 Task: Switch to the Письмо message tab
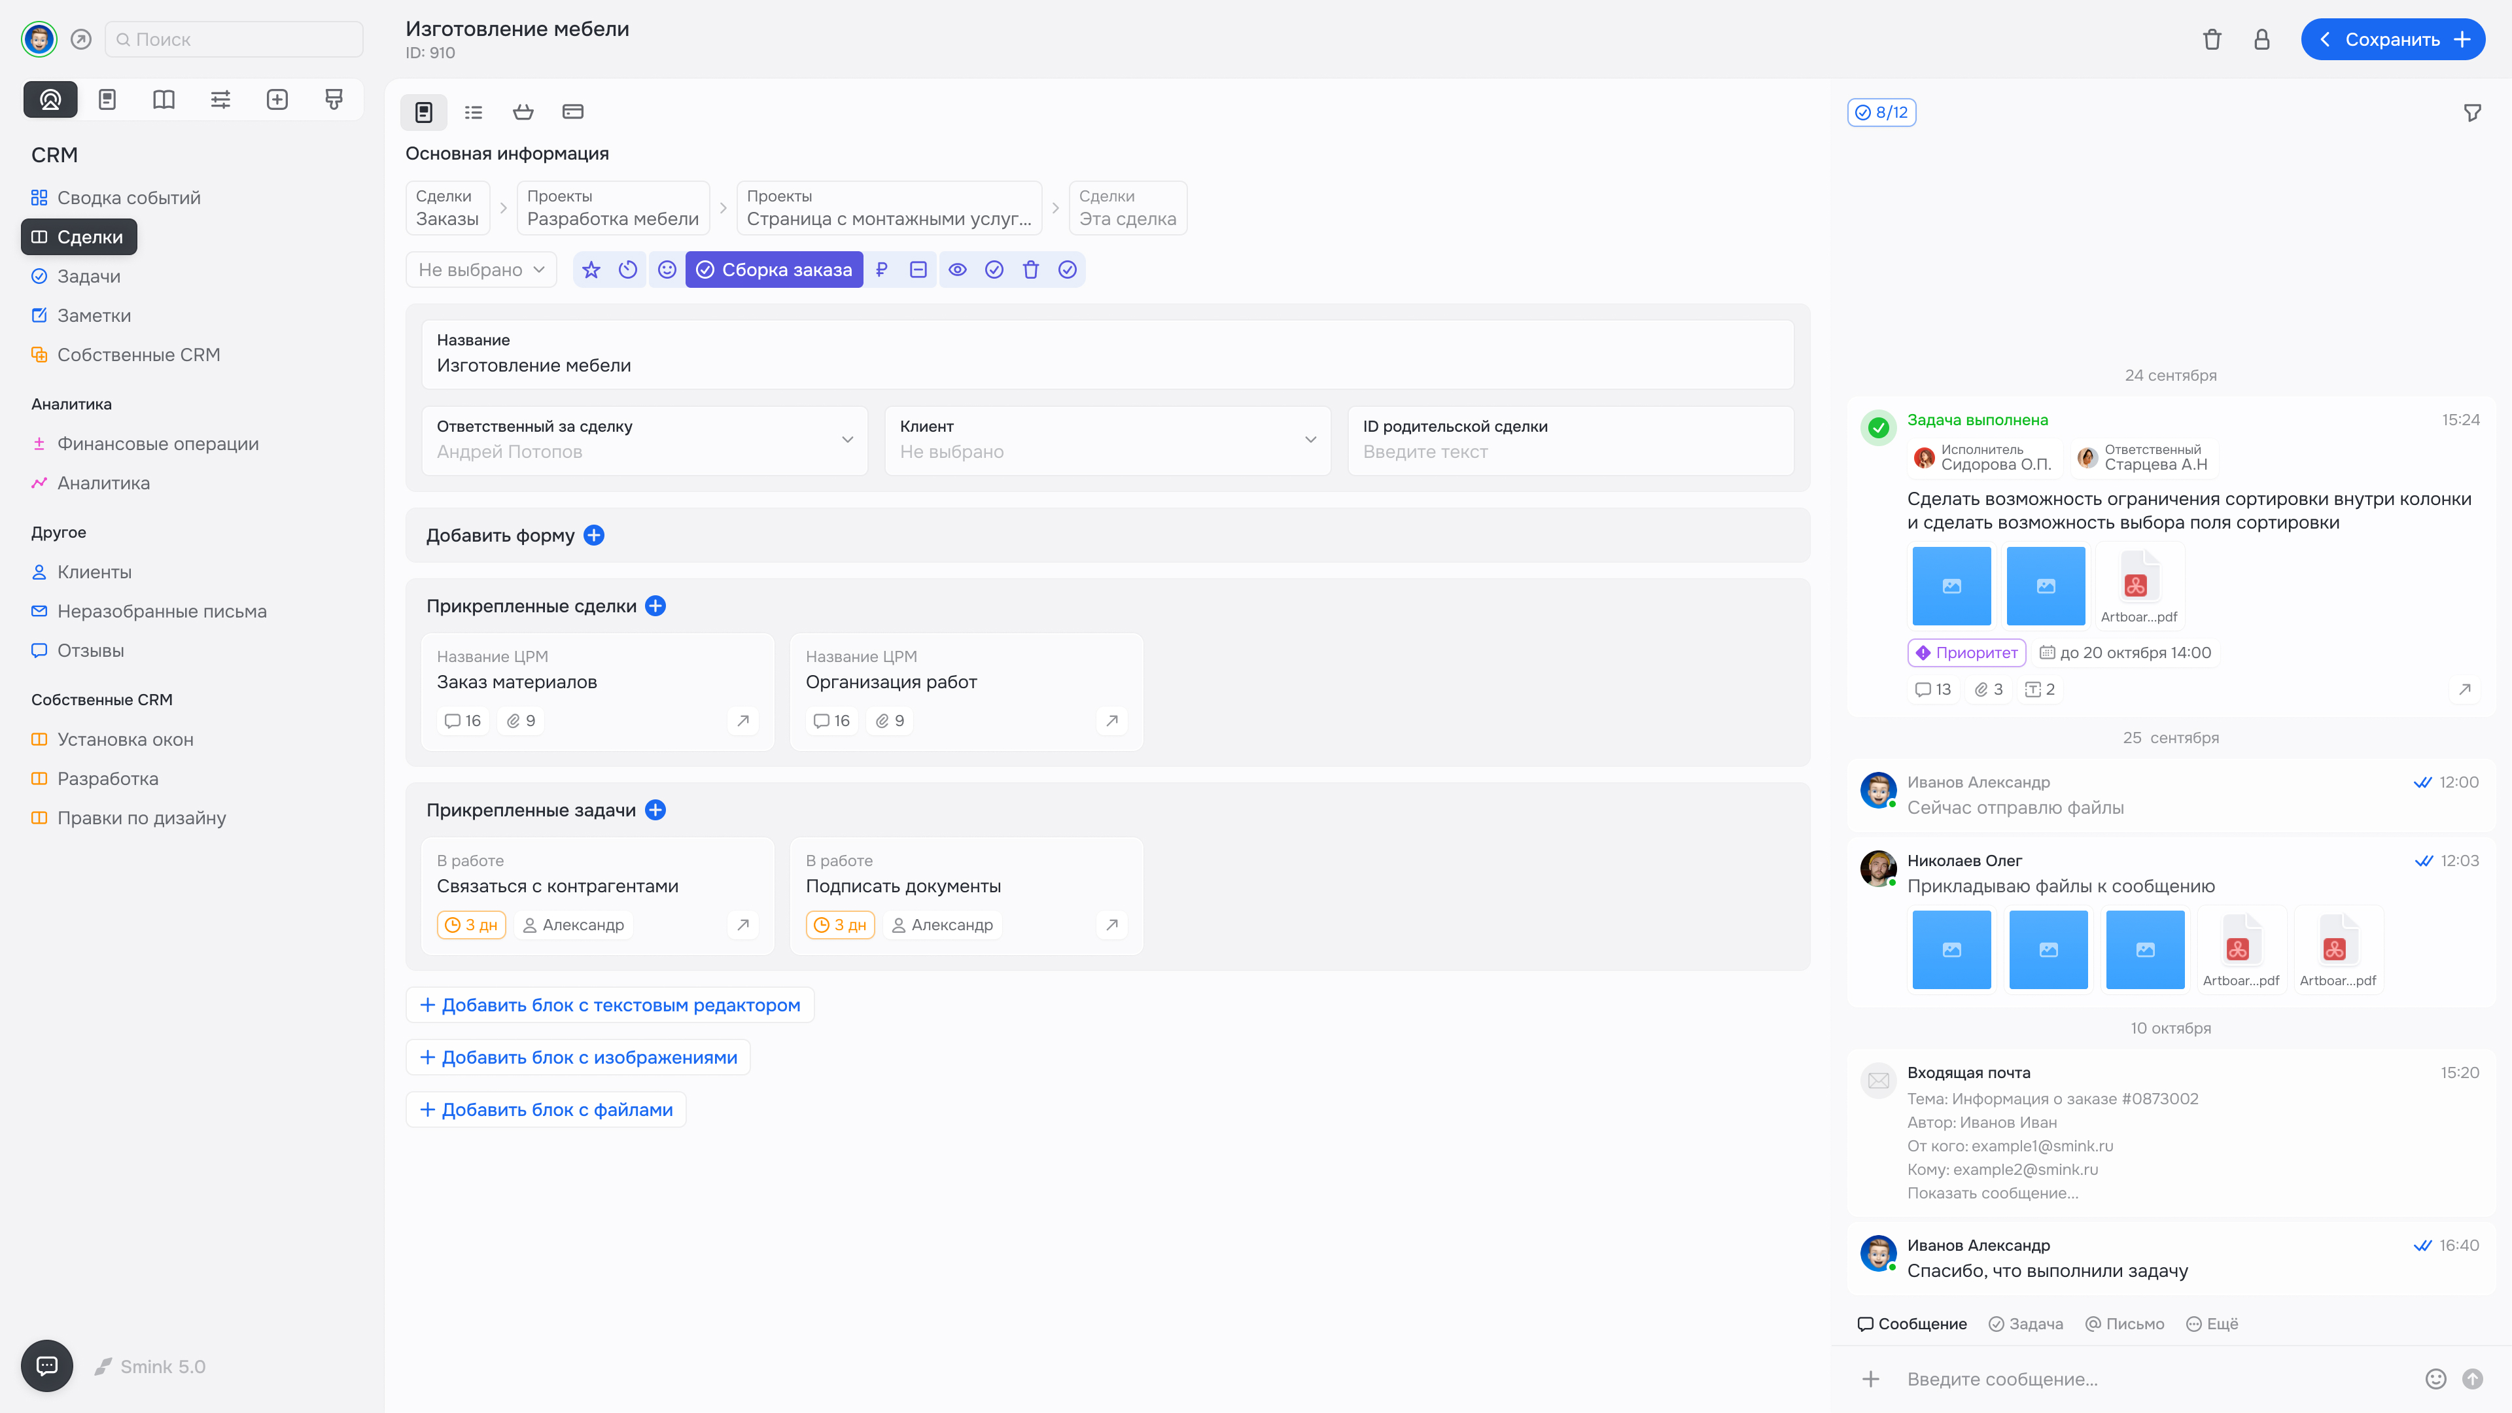tap(2125, 1323)
